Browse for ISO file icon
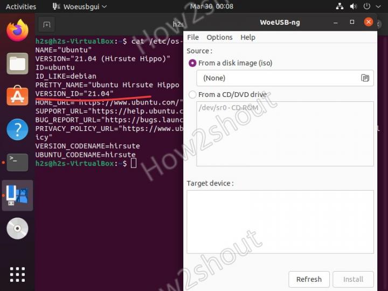Screen dimensions: 388x291 [365, 78]
